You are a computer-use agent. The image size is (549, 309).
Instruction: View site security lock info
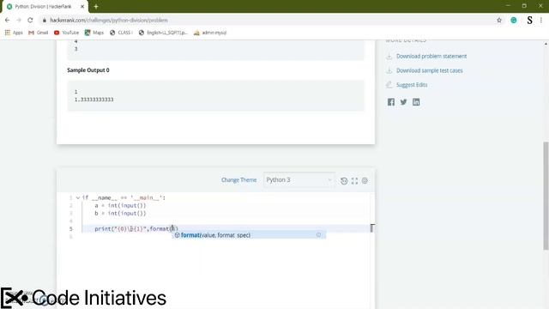tap(45, 21)
